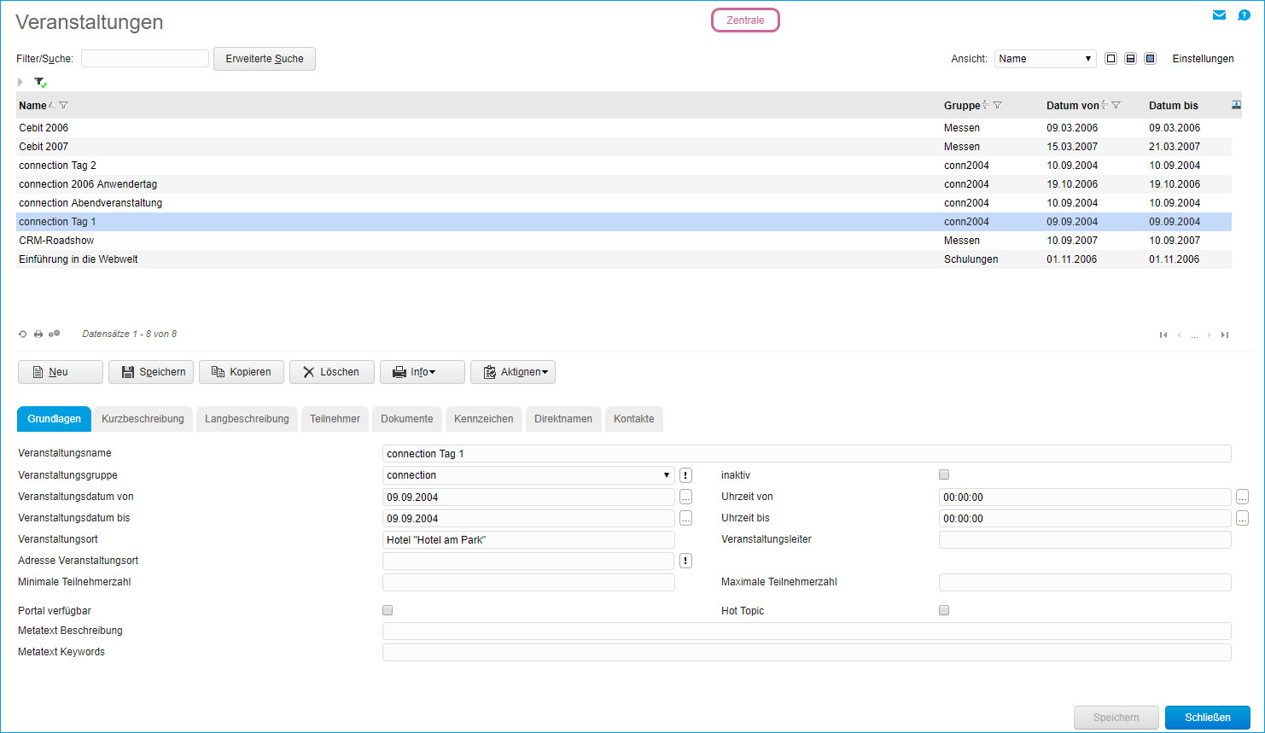Refresh the record list
This screenshot has height=733, width=1265.
(x=23, y=335)
